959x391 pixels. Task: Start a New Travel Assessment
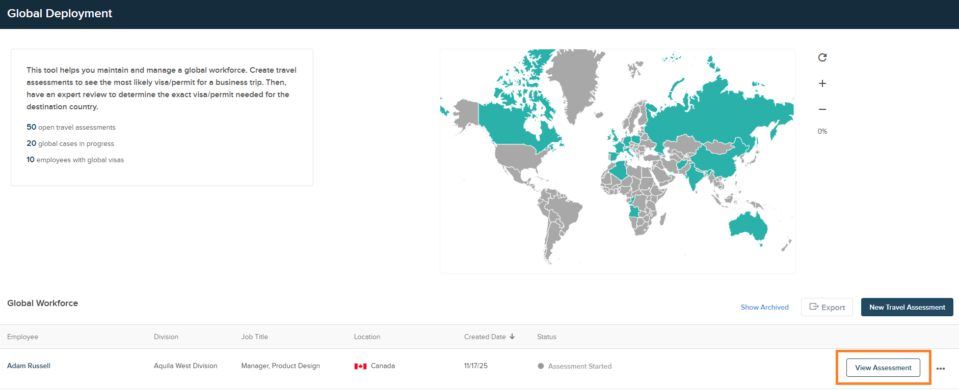(x=907, y=307)
